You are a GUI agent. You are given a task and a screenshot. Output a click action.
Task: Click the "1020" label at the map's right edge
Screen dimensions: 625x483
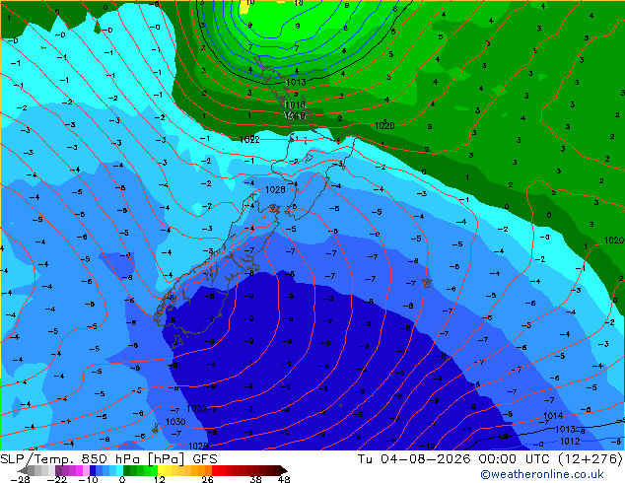pyautogui.click(x=613, y=241)
